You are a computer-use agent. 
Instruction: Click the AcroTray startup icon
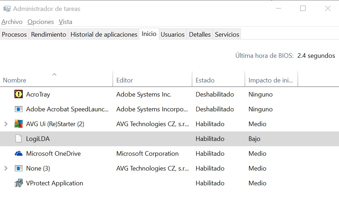(18, 94)
